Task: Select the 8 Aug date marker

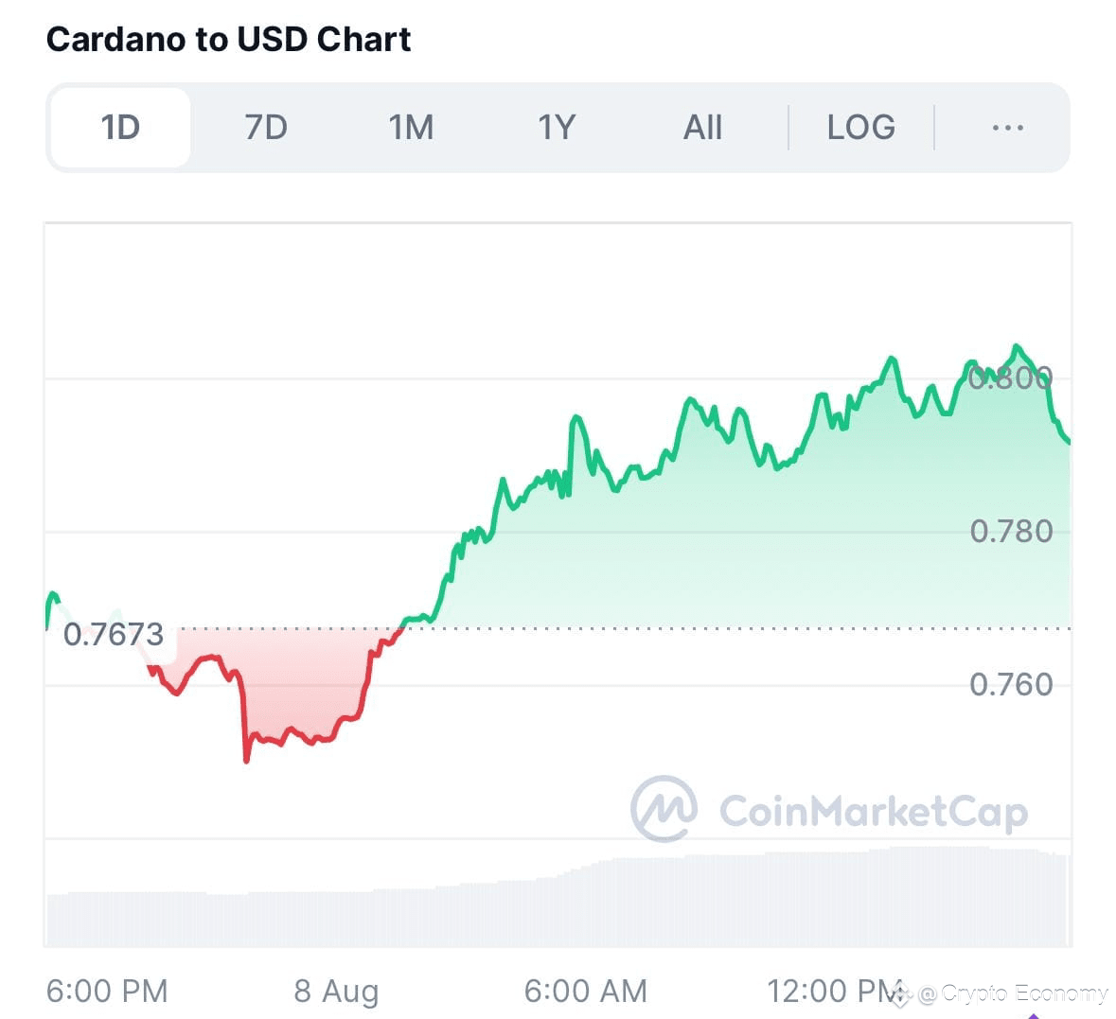Action: [x=336, y=992]
